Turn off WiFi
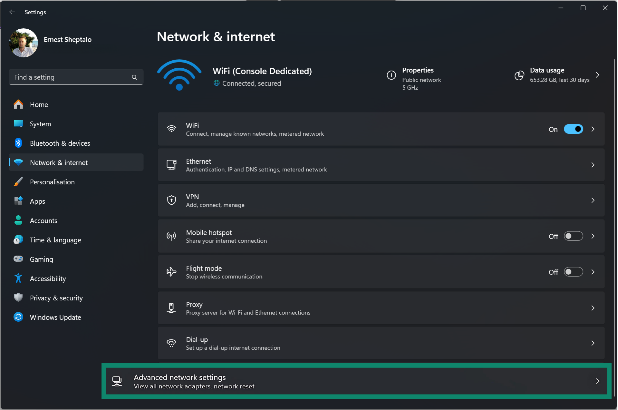Image resolution: width=618 pixels, height=410 pixels. click(573, 129)
